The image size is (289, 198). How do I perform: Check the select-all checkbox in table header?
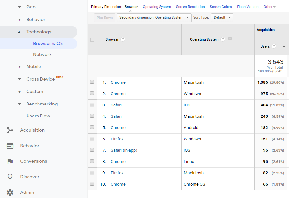pos(92,39)
